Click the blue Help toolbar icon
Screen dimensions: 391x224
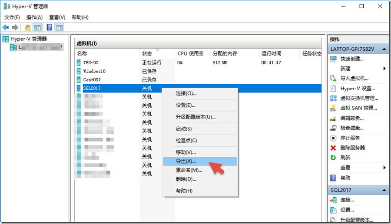tap(50, 27)
